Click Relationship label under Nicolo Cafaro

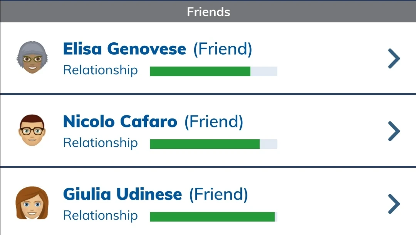(x=100, y=143)
